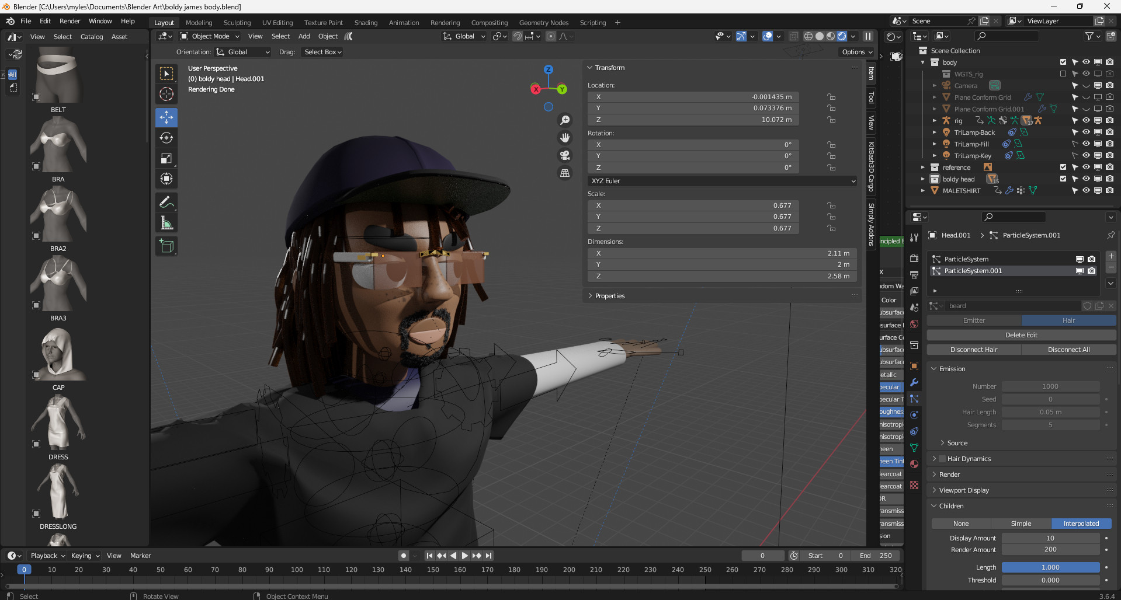Lock the X location channel

tap(831, 97)
